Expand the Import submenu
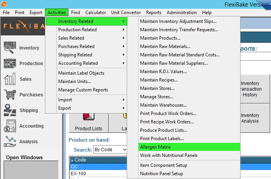Viewport: 271px width, 179px height. tap(86, 100)
